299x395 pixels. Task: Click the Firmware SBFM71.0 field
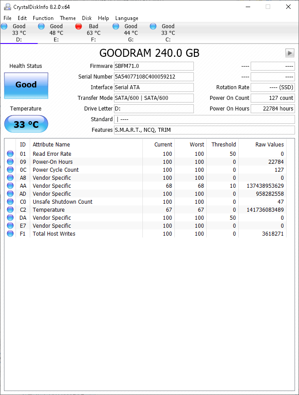coord(154,66)
